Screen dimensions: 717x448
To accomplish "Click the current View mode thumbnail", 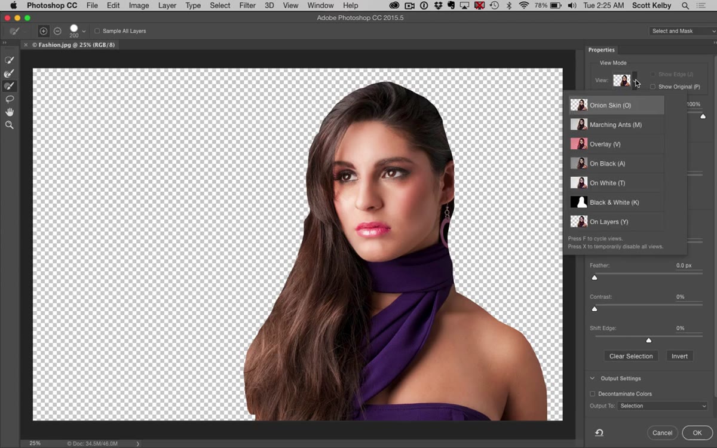I will point(621,80).
